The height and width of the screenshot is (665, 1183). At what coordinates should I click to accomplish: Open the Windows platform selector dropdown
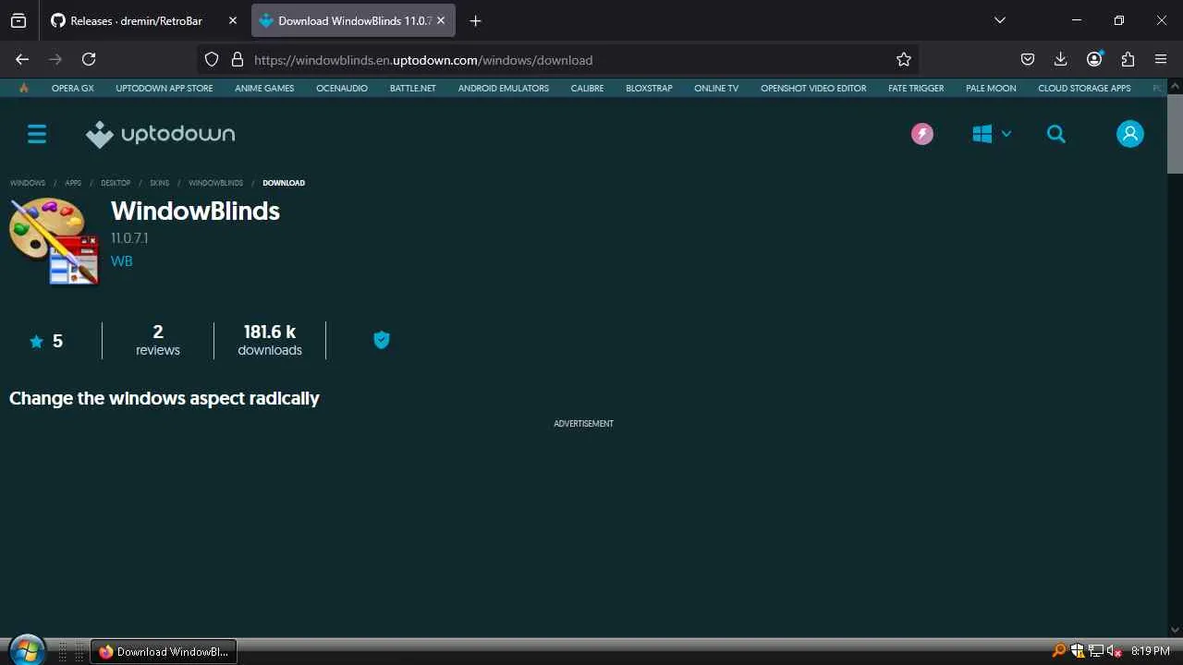pyautogui.click(x=992, y=134)
